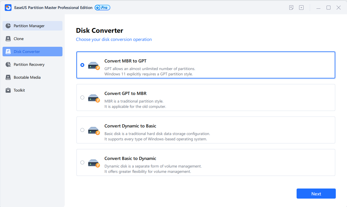Pick the Convert Basic to Dynamic radio button
Viewport: 347px width, 207px height.
click(x=82, y=162)
